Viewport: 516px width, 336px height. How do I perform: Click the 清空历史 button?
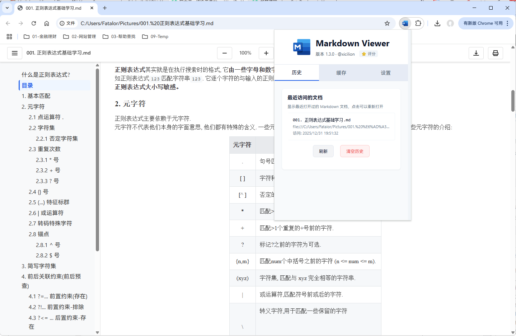355,151
